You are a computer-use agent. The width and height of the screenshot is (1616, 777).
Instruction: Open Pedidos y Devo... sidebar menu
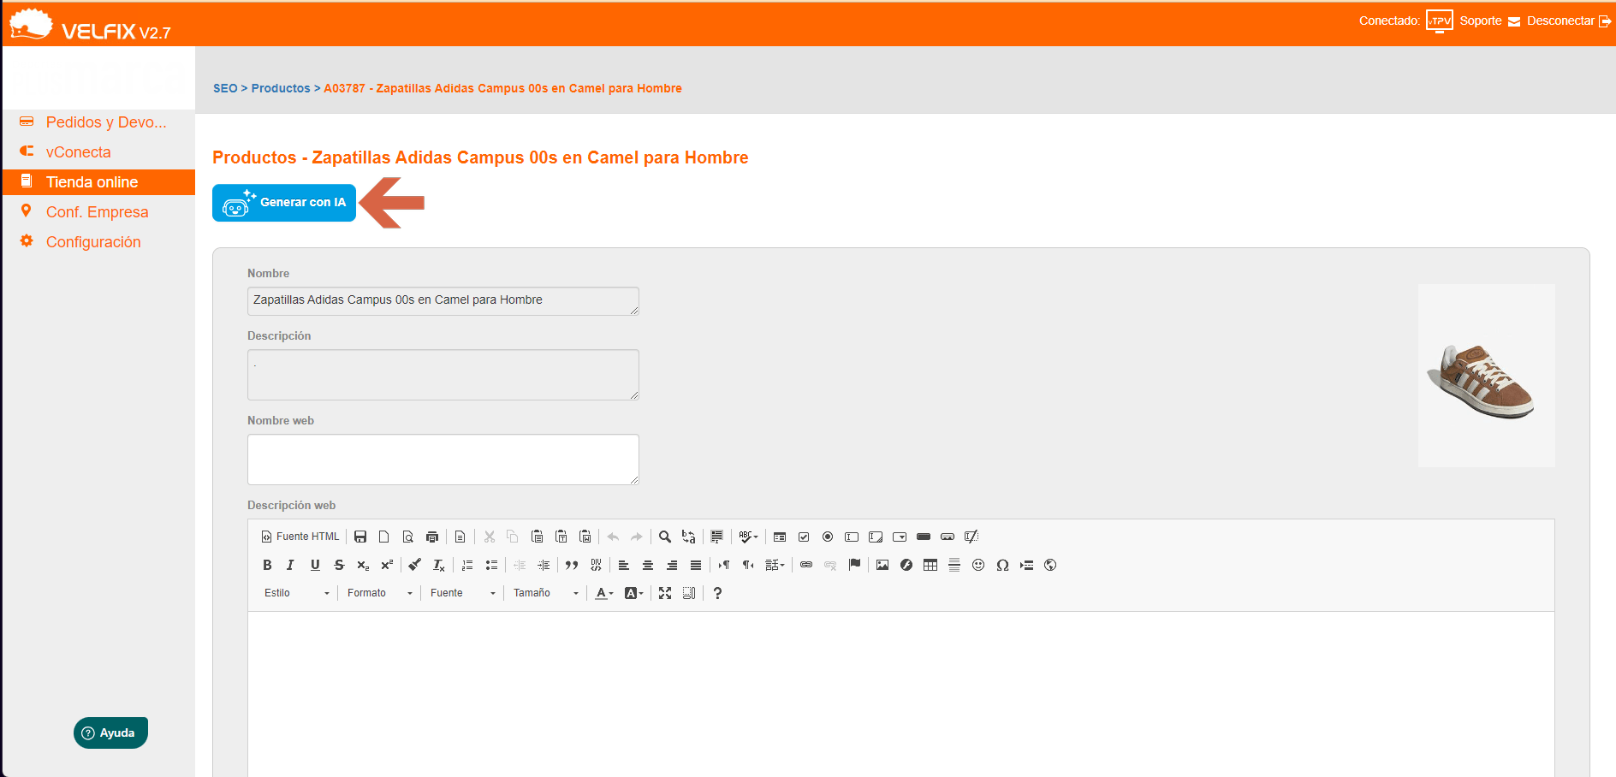(x=106, y=122)
